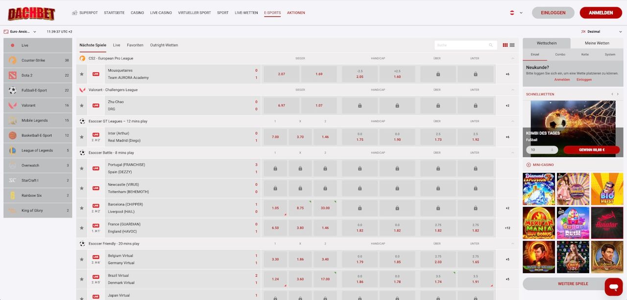Favorite the Zhu Chao vs DRG match
This screenshot has width=627, height=300.
click(x=82, y=106)
